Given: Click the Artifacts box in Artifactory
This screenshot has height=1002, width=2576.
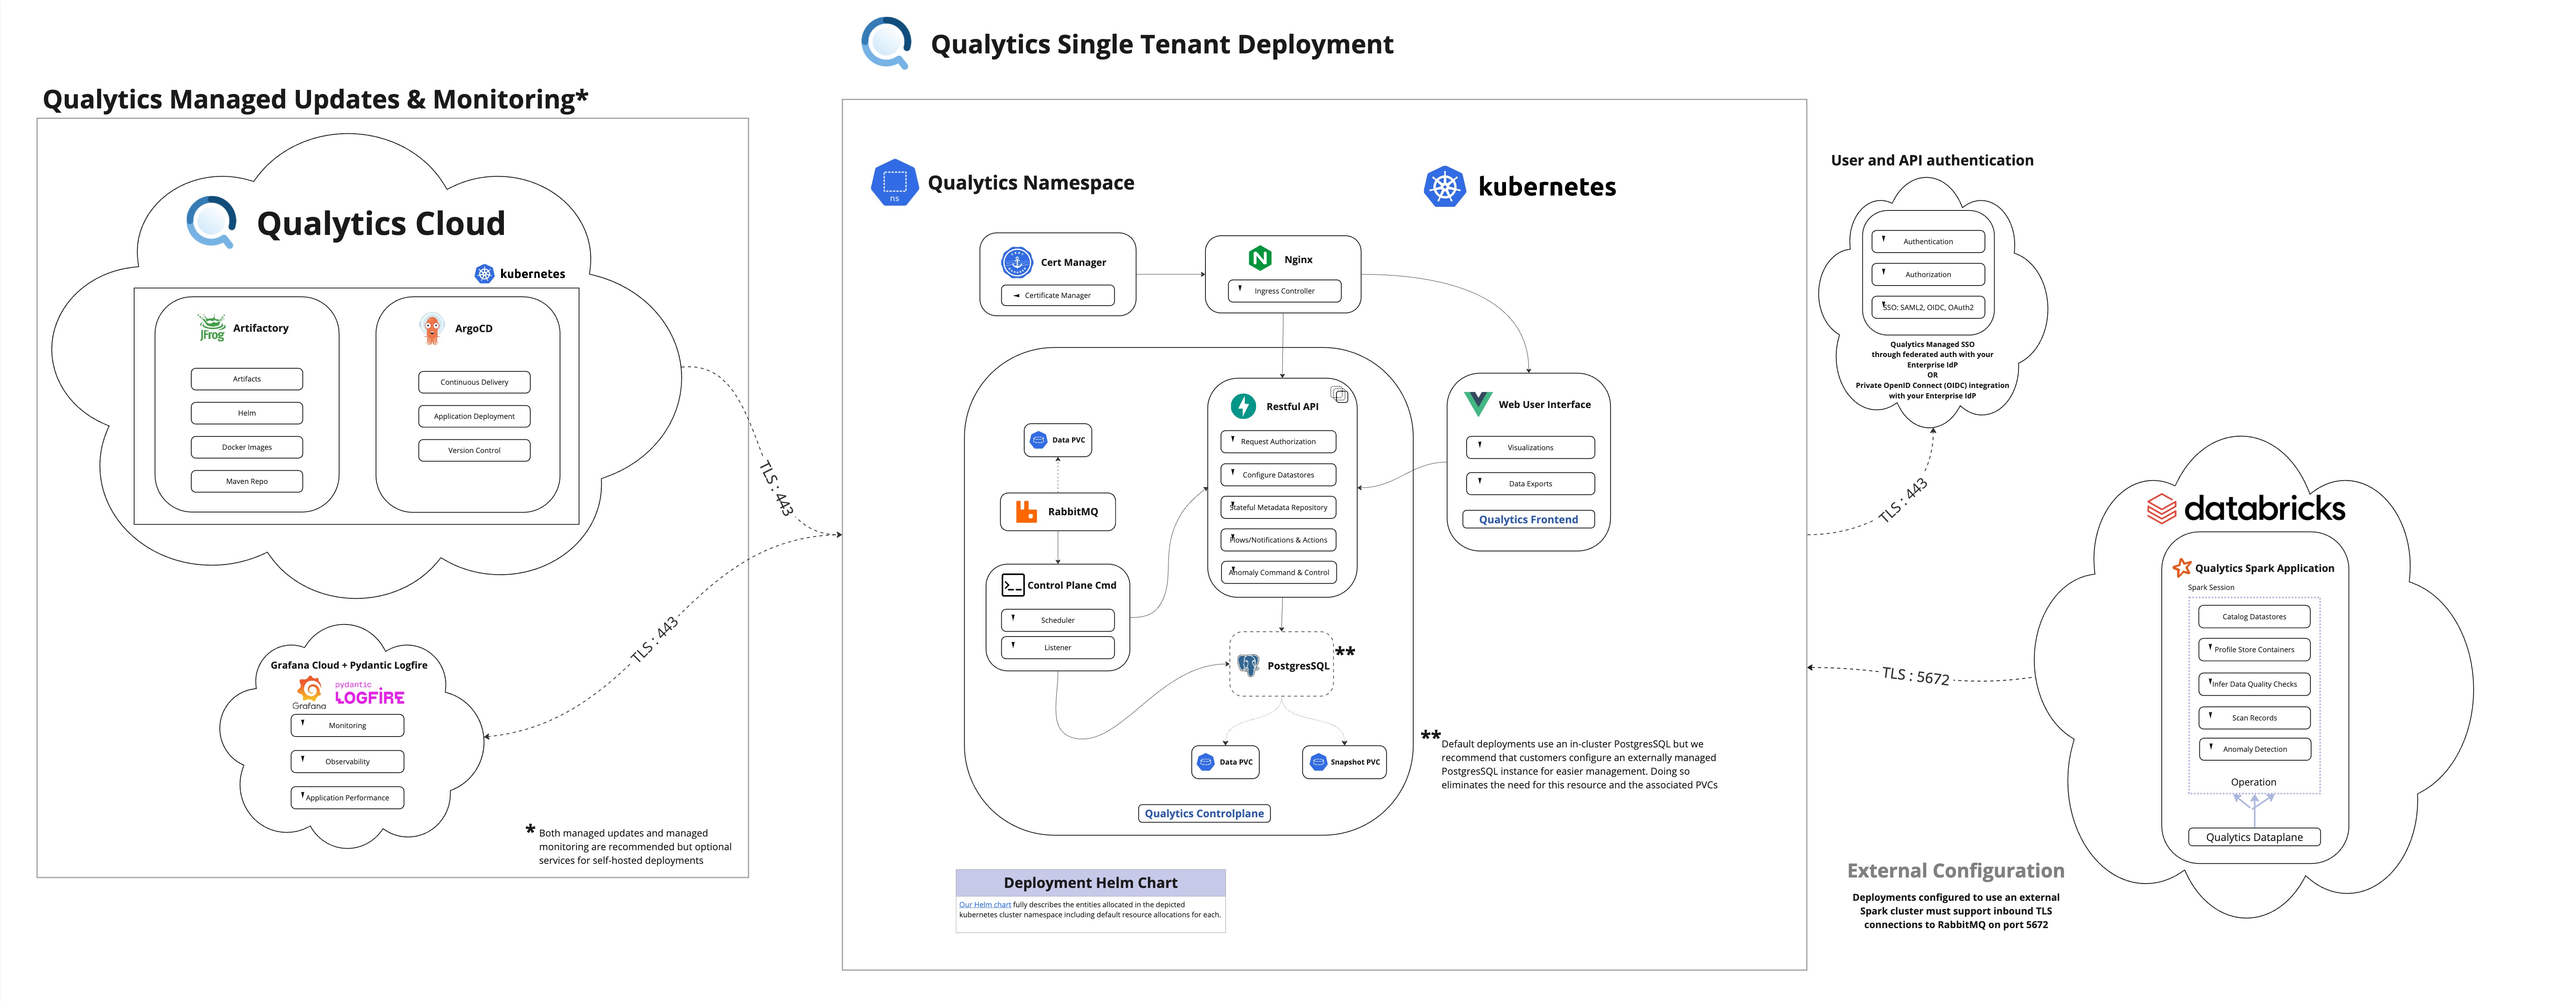Looking at the screenshot, I should point(247,379).
